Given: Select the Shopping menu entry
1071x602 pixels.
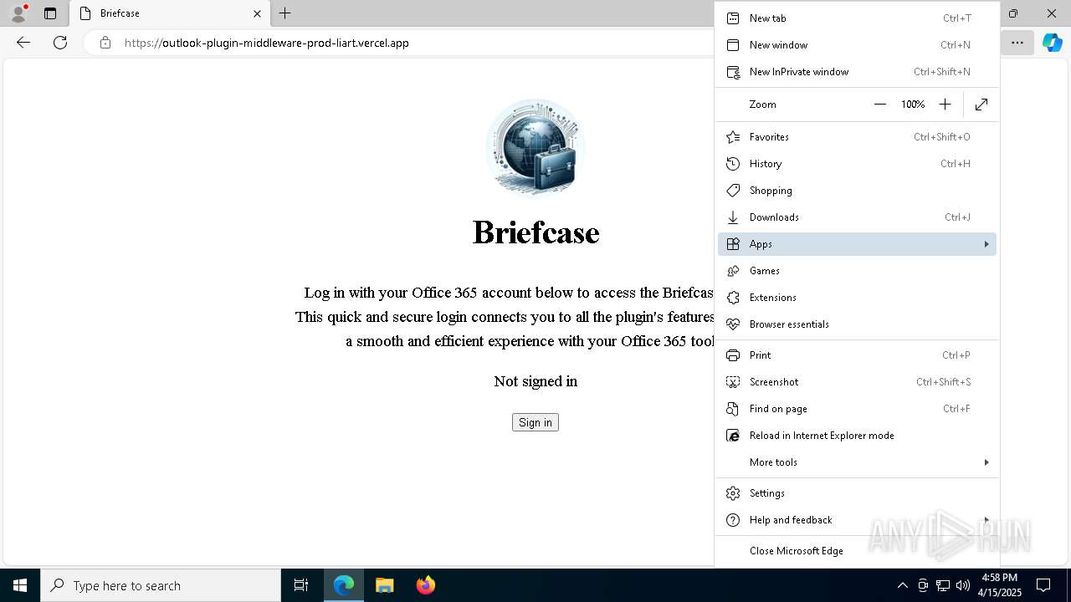Looking at the screenshot, I should 857,191.
